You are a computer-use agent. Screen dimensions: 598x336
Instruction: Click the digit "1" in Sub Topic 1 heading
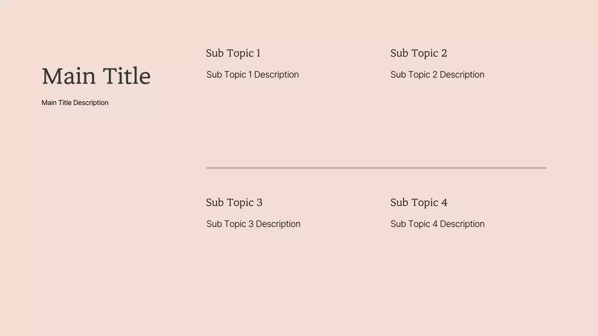coord(258,53)
